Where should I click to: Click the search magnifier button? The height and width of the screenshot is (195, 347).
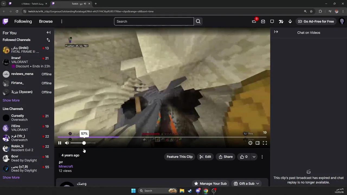click(x=198, y=21)
